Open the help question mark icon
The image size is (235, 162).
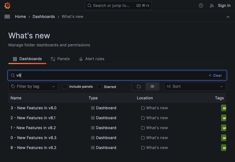click(201, 6)
